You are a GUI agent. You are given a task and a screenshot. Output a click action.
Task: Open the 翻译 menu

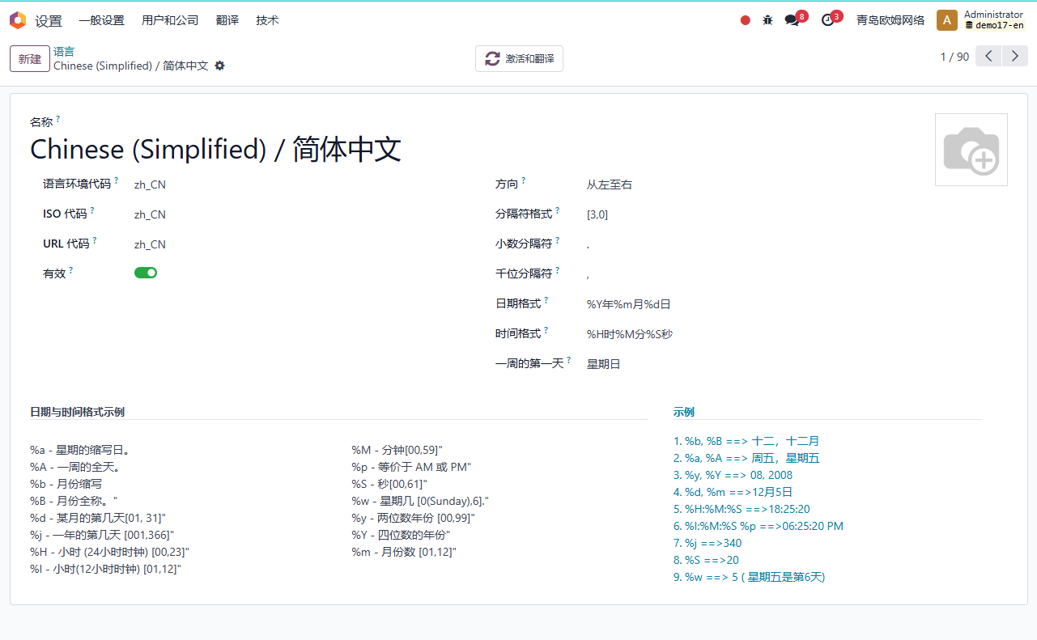pyautogui.click(x=227, y=20)
